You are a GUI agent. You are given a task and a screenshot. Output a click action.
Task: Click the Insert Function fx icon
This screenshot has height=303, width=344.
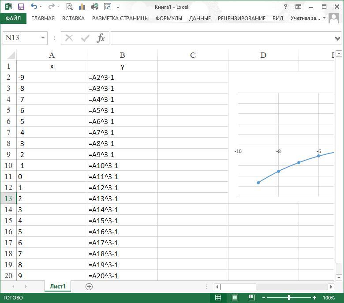tap(101, 38)
